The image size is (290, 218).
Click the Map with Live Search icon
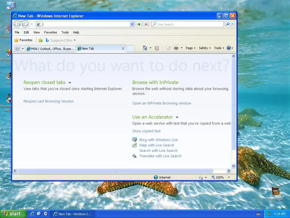pos(135,145)
